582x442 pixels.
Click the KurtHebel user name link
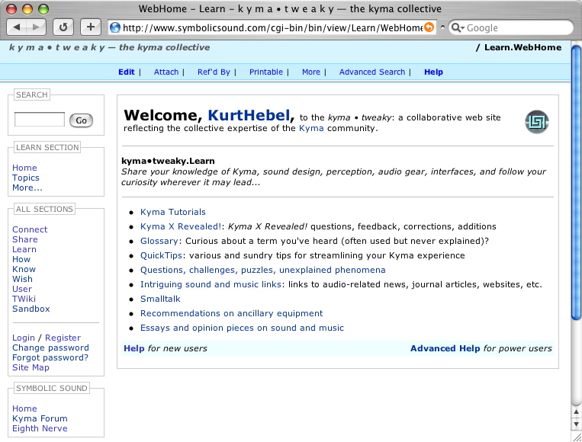pos(249,115)
